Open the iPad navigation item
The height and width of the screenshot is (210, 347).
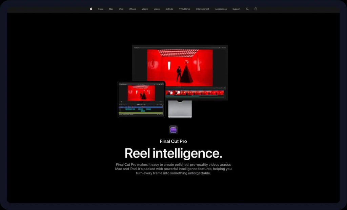(121, 9)
